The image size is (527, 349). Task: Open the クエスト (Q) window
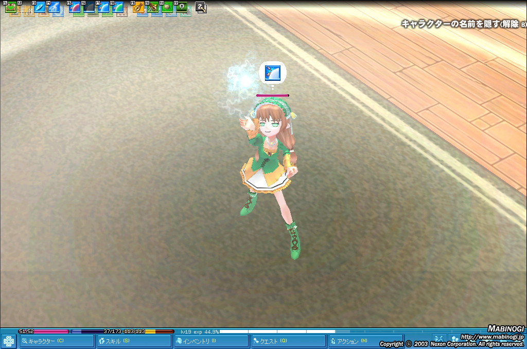(x=289, y=341)
